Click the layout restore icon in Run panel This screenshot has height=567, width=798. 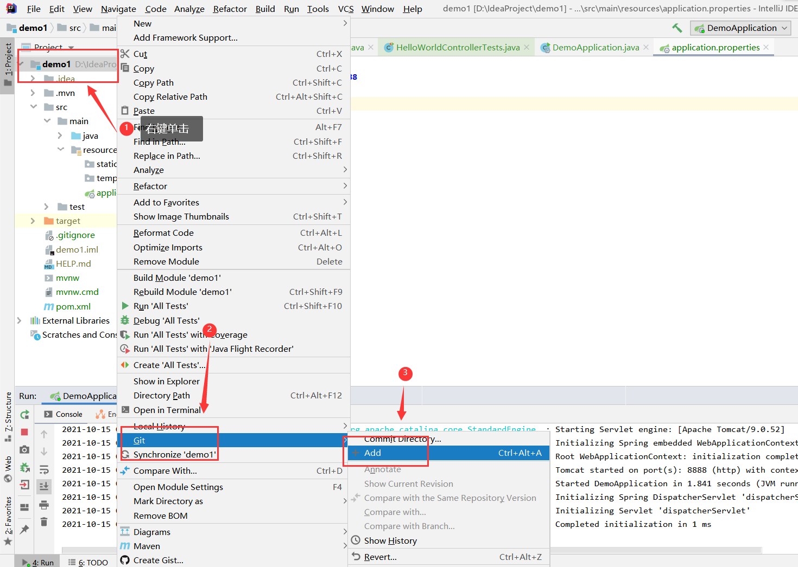24,507
